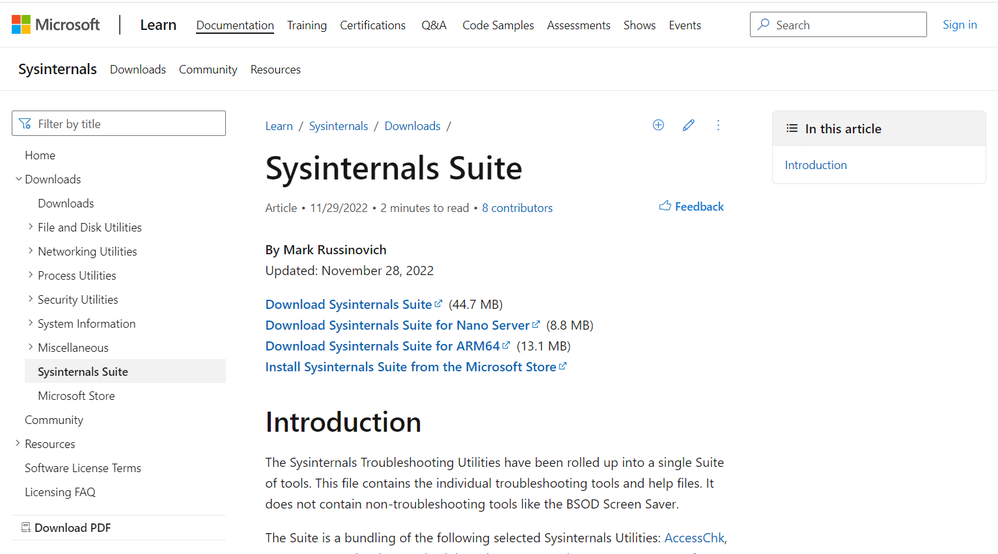The height and width of the screenshot is (554, 998).
Task: Click the edit pencil icon
Action: [x=689, y=125]
